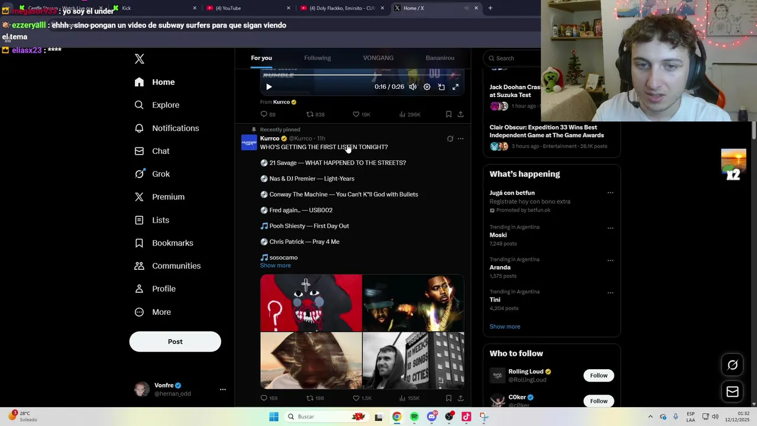Viewport: 757px width, 426px height.
Task: Bookmark the video post
Action: coord(449,114)
